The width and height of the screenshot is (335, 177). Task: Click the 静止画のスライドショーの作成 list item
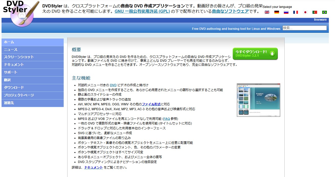tap(100, 95)
